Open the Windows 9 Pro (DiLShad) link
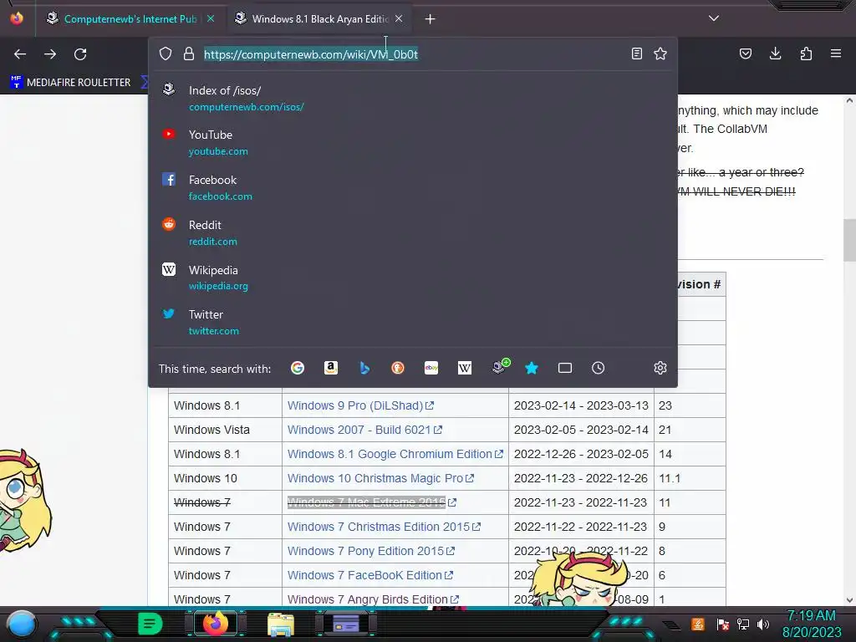 click(x=360, y=405)
